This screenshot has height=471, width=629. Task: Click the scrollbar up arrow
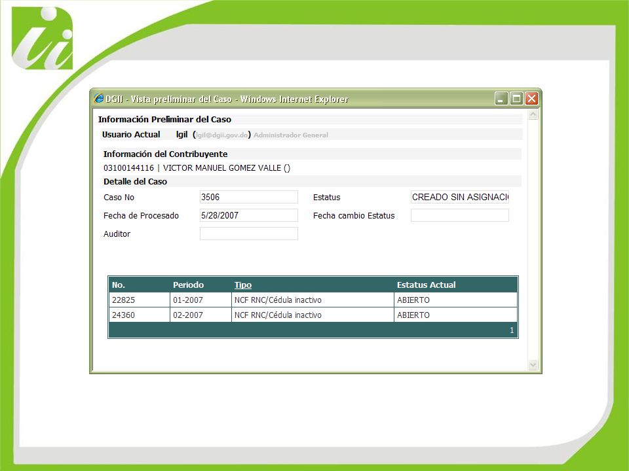(x=533, y=114)
